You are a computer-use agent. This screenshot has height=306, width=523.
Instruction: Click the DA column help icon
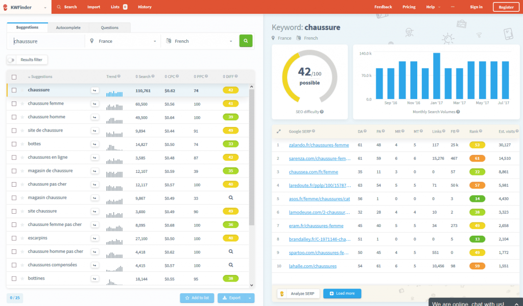[365, 131]
